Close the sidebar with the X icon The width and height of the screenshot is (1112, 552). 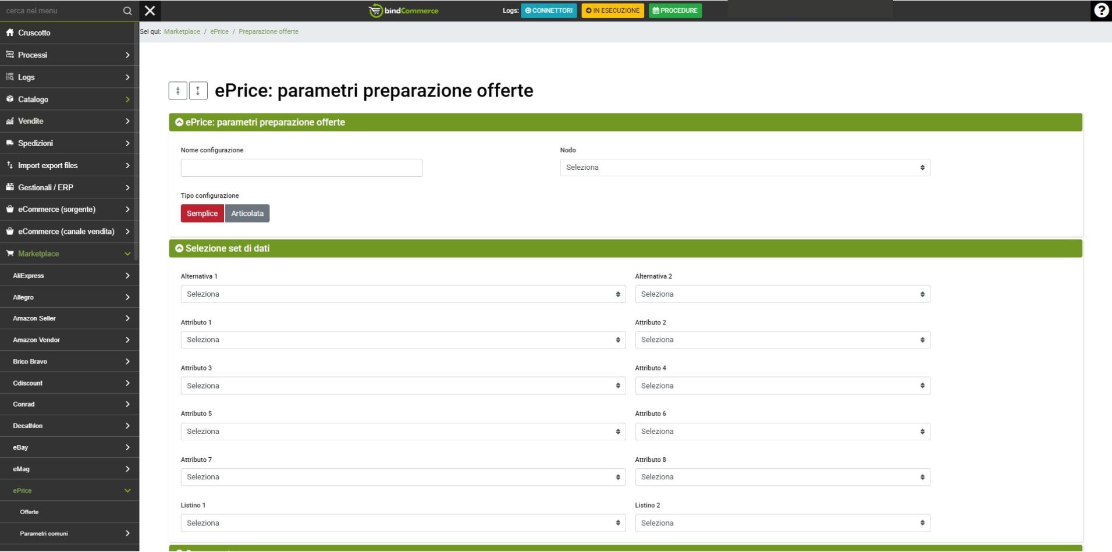(x=150, y=10)
